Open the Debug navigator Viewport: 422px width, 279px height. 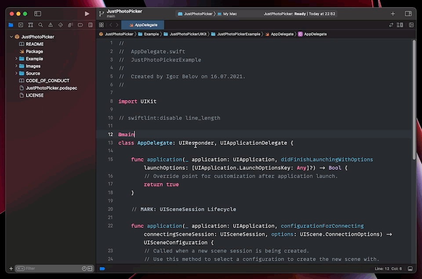pos(70,25)
